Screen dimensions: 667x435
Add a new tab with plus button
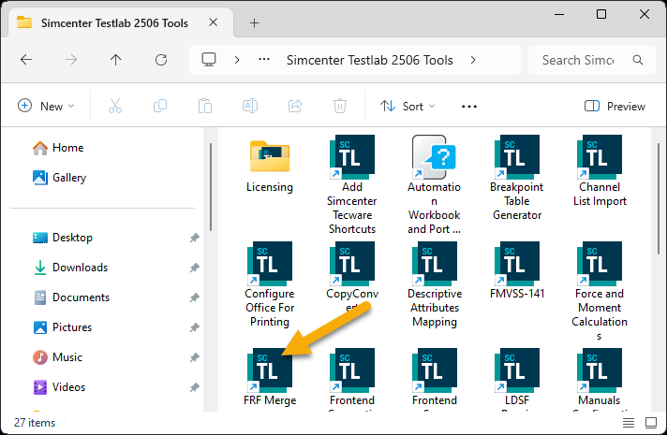(x=254, y=22)
